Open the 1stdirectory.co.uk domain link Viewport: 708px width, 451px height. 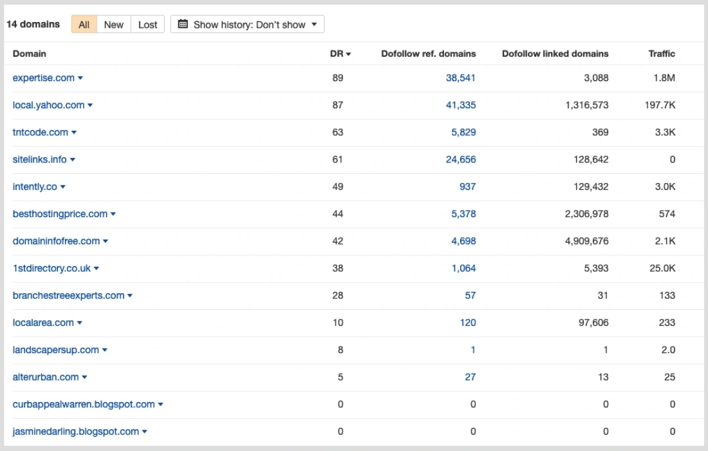tap(51, 268)
